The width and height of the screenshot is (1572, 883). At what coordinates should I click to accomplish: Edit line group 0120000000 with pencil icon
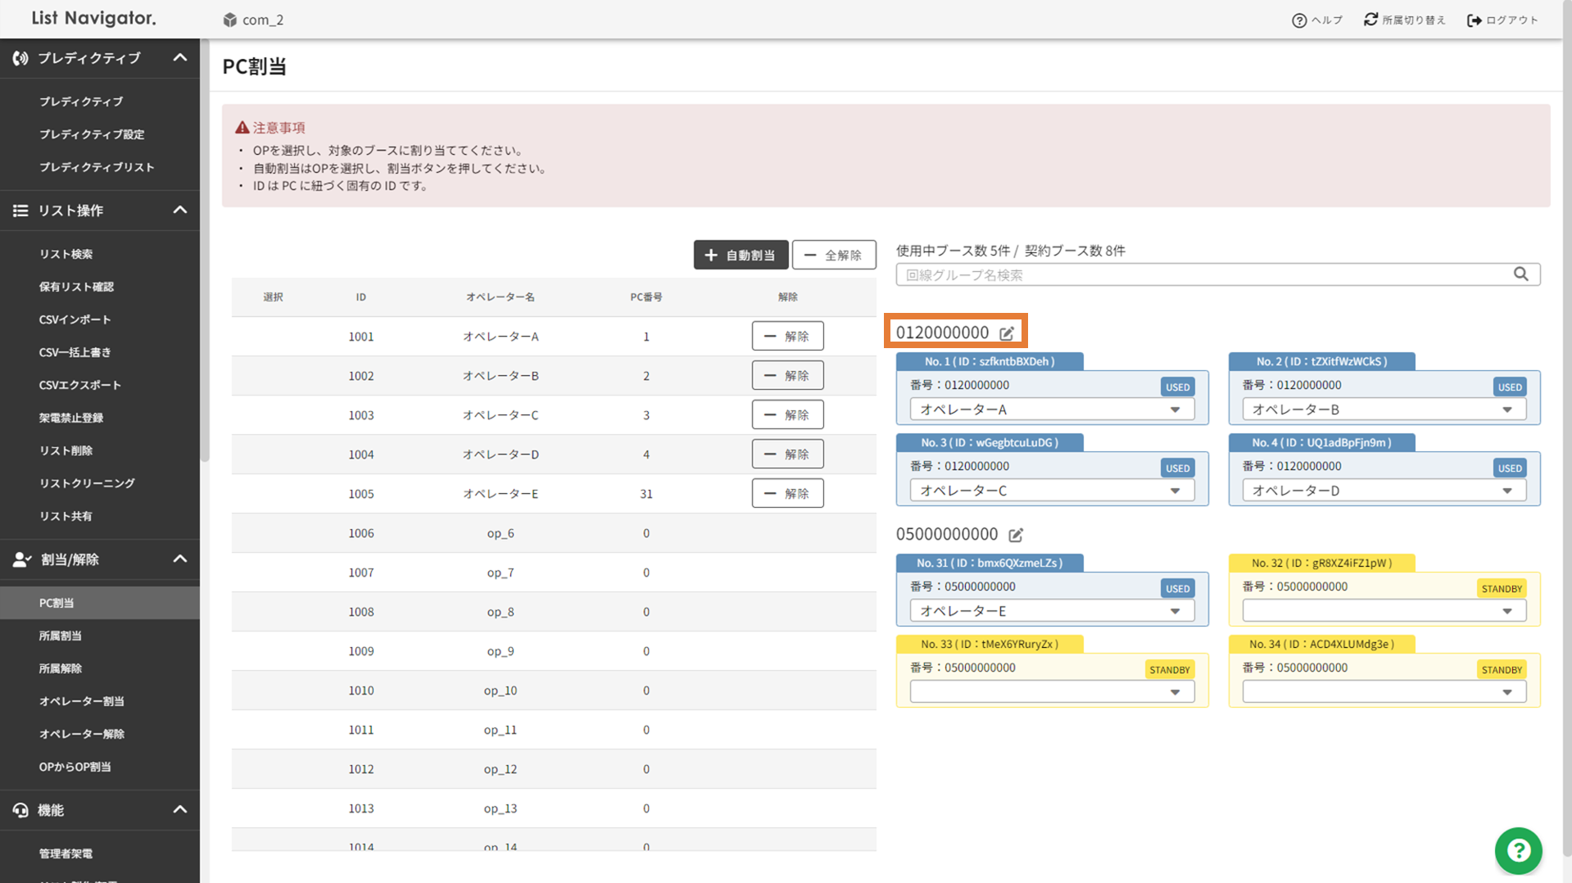click(1007, 333)
